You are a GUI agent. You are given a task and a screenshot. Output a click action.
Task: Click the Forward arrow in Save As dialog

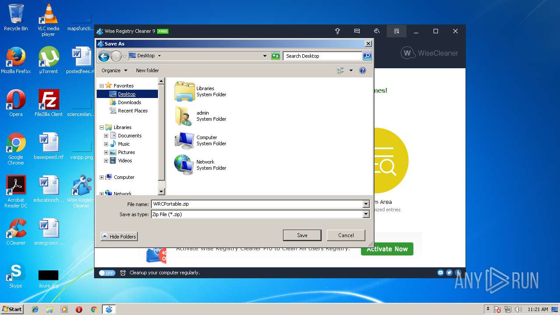coord(116,56)
